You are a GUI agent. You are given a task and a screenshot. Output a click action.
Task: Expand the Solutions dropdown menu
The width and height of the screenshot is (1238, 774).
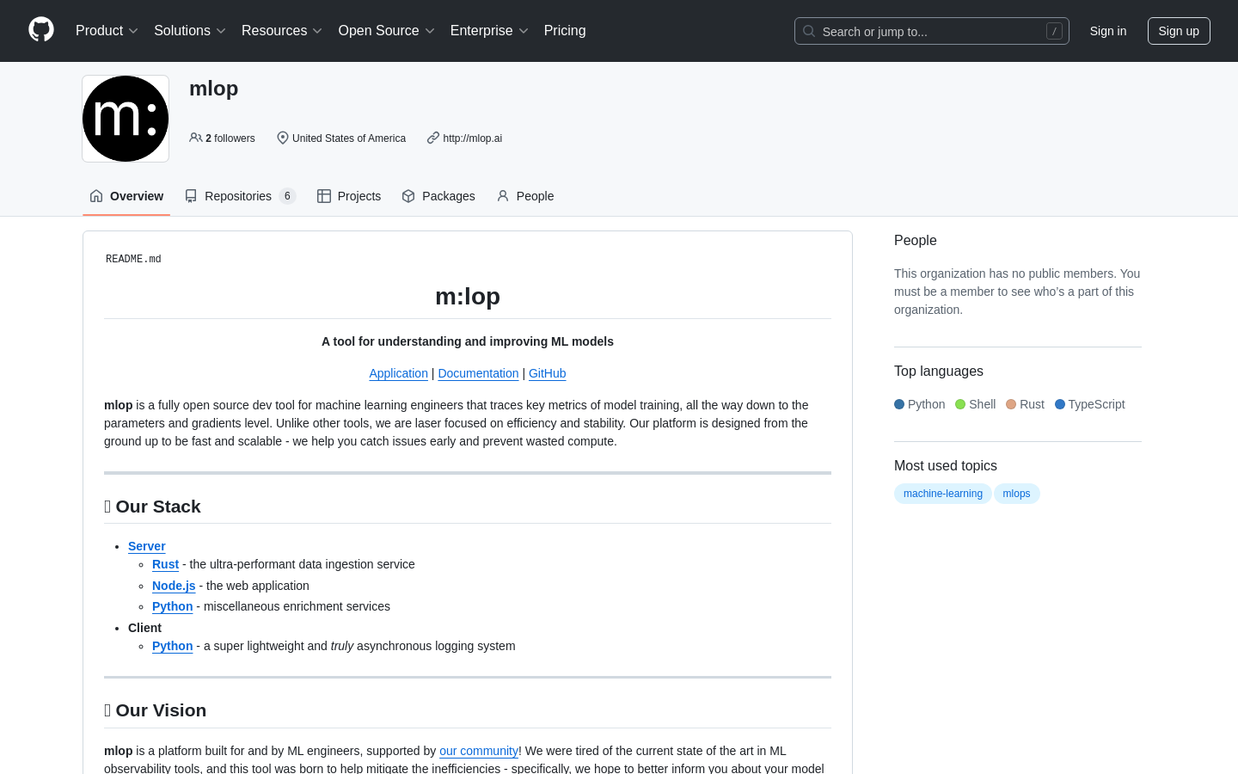coord(190,31)
